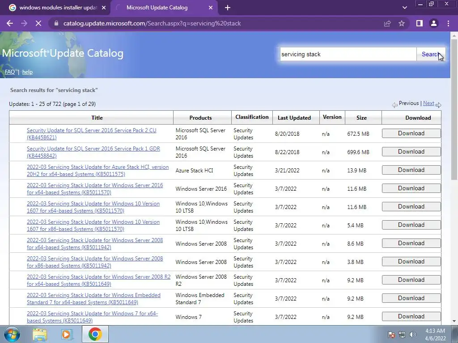Open Windows 7 x64 KB5011649 link
This screenshot has width=458, height=343.
click(92, 317)
